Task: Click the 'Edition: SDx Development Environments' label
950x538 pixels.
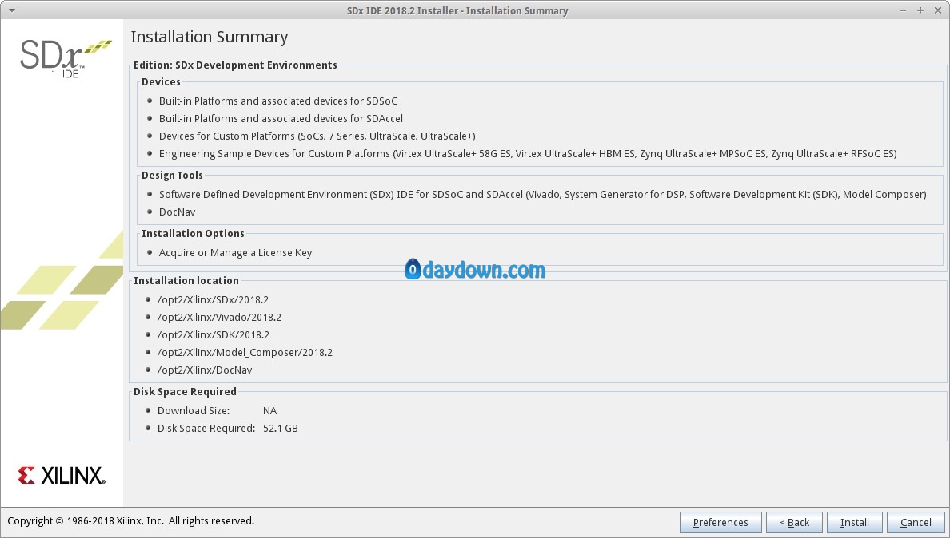Action: [235, 65]
